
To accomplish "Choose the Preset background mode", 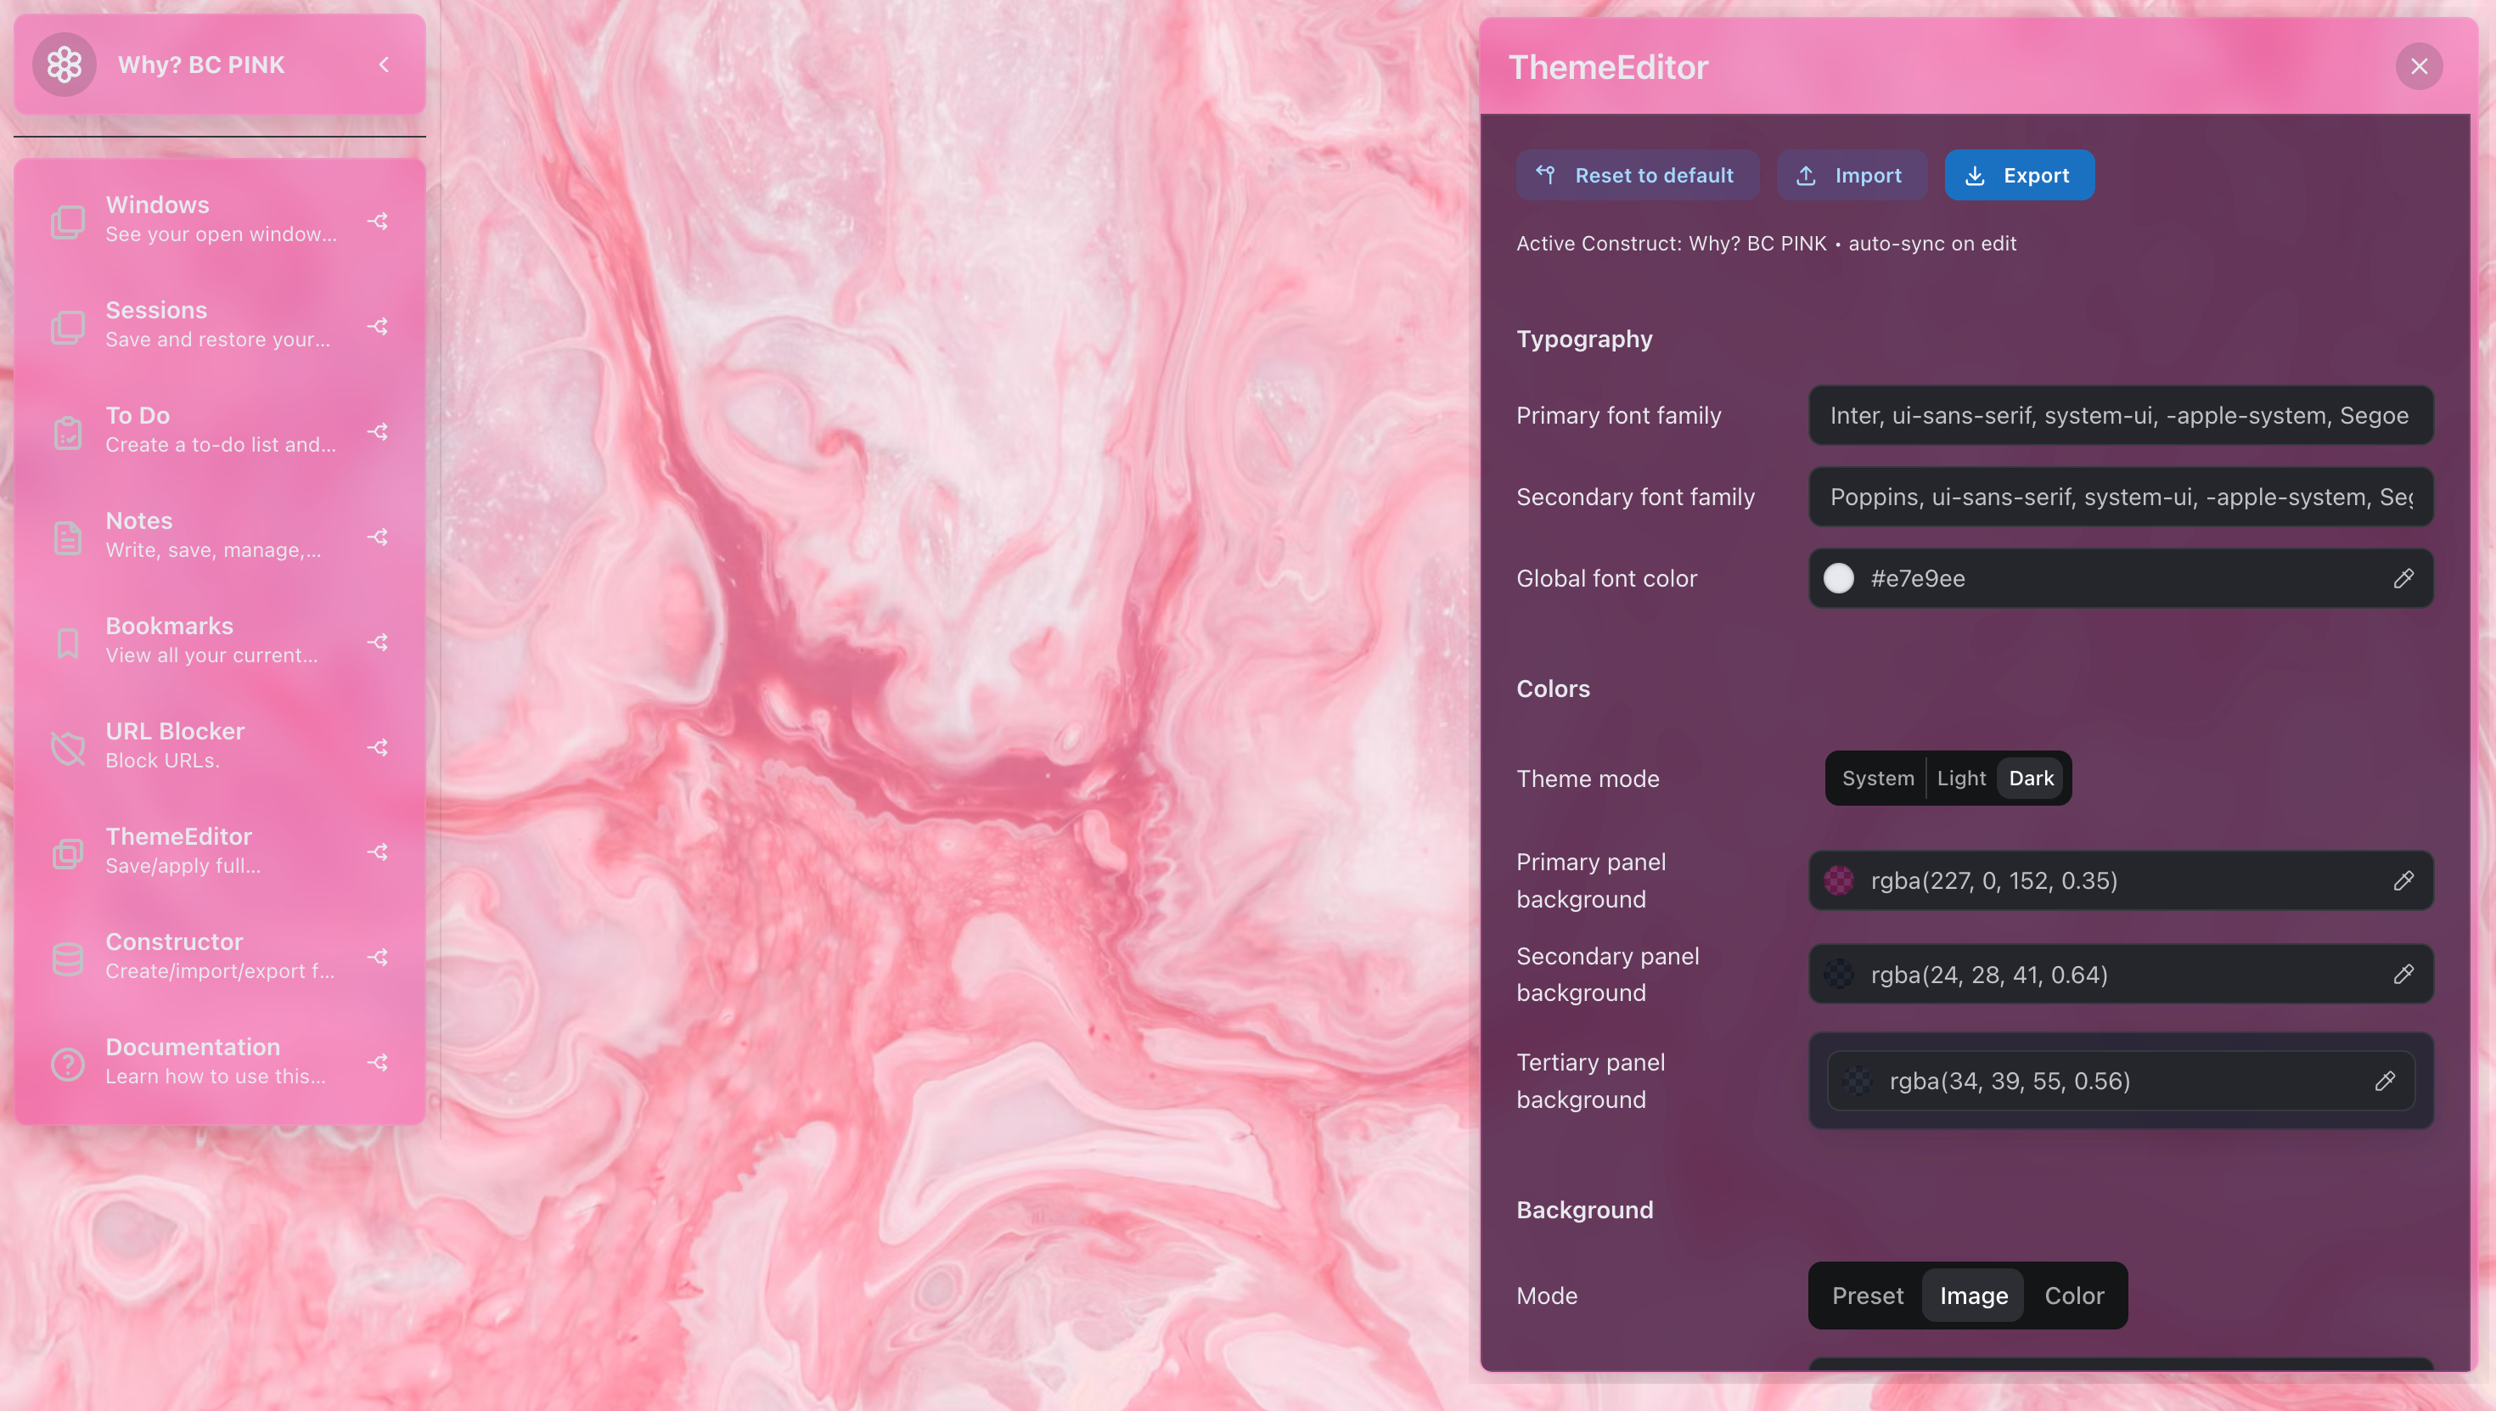I will [1867, 1296].
